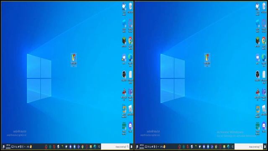Open the Start button on right desktop taskbar
The width and height of the screenshot is (268, 151).
click(x=265, y=147)
